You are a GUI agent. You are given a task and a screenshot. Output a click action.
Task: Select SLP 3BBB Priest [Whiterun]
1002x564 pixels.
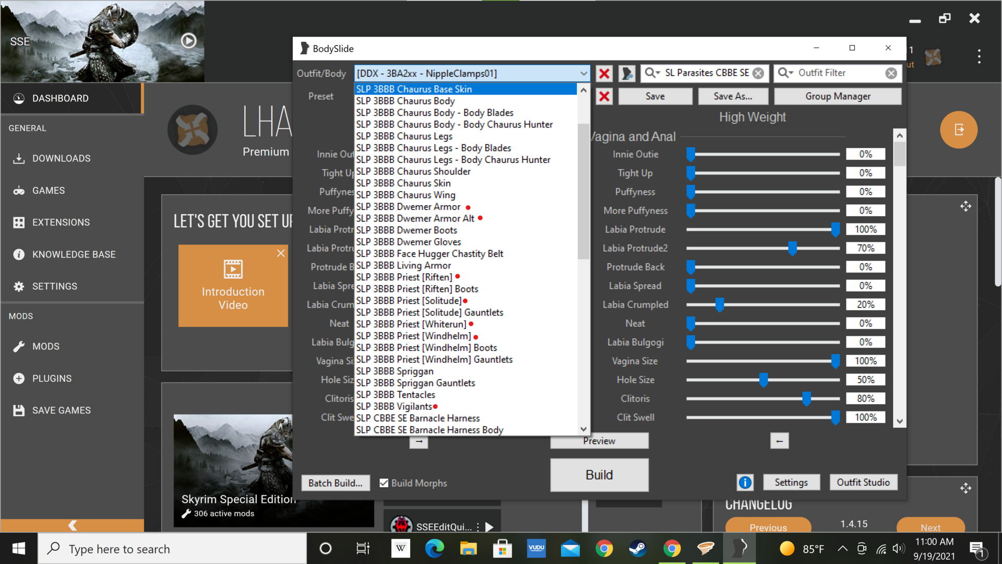[466, 324]
